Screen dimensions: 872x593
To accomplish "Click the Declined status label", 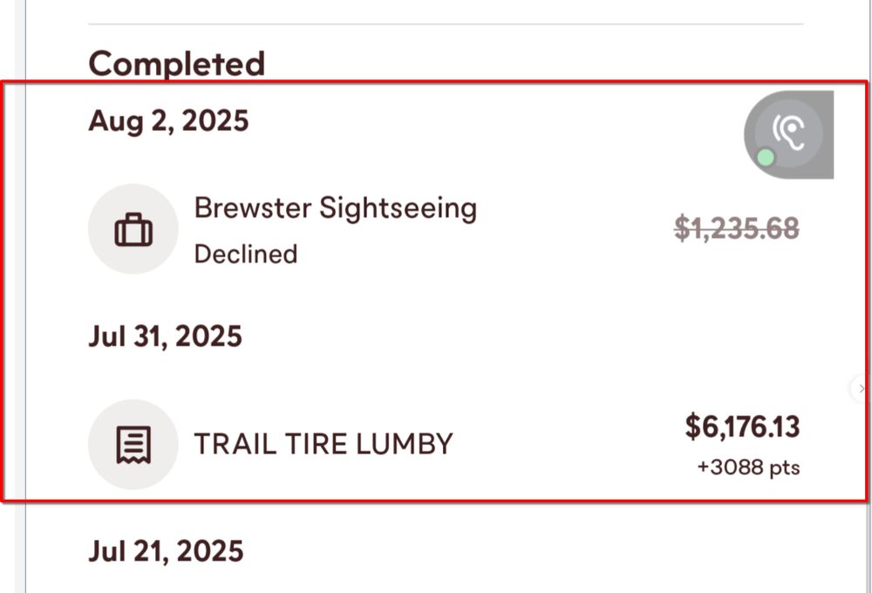I will (245, 254).
